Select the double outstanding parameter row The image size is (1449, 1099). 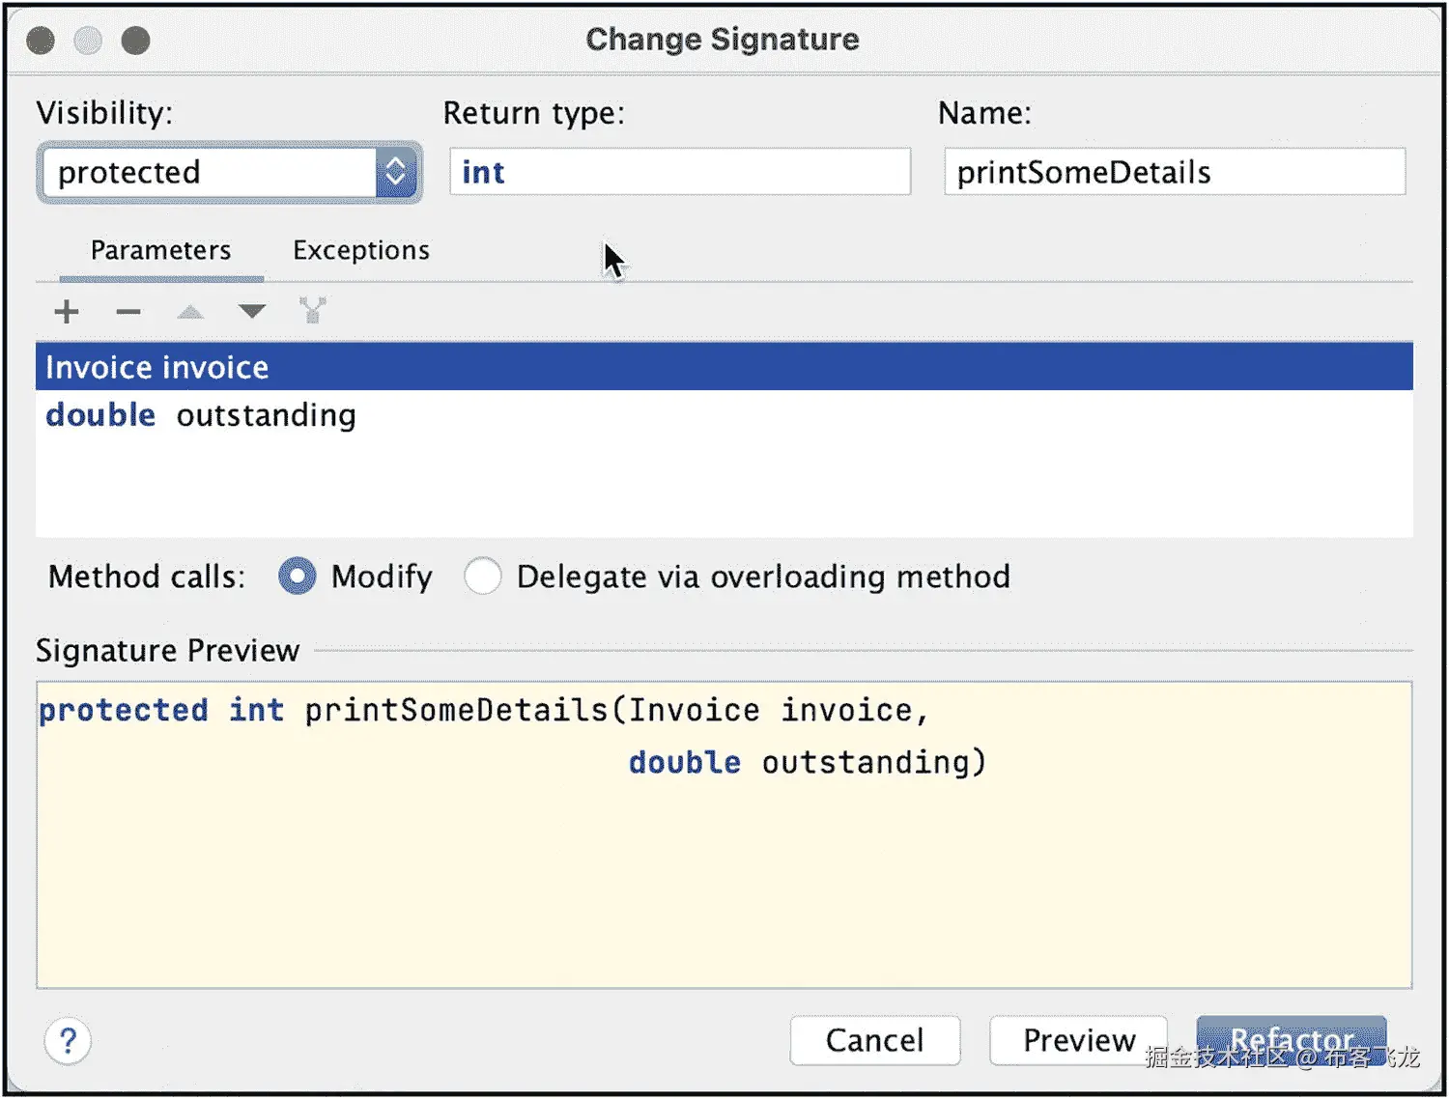coord(724,415)
